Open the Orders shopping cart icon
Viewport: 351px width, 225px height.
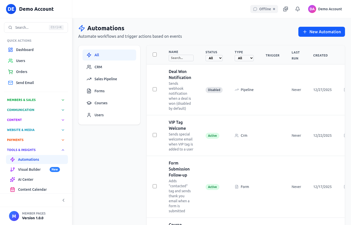click(x=10, y=71)
